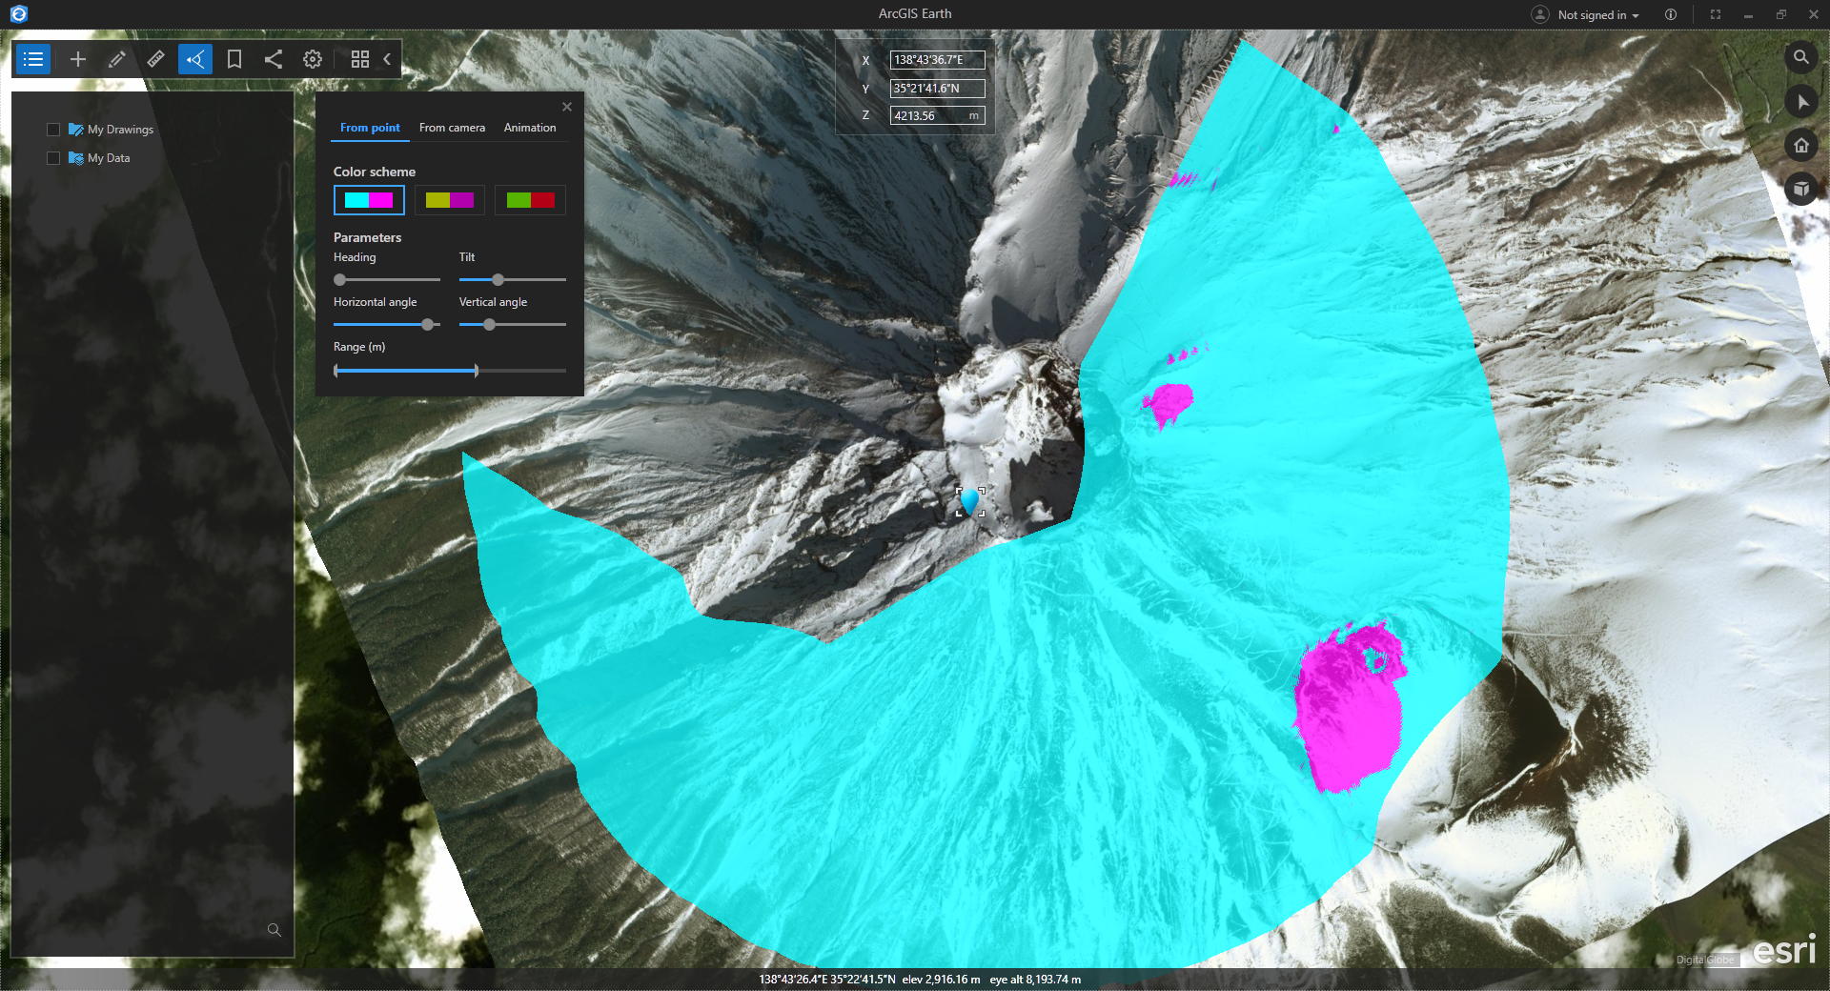Select the Draw pencil tool
Image resolution: width=1830 pixels, height=991 pixels.
pos(116,59)
